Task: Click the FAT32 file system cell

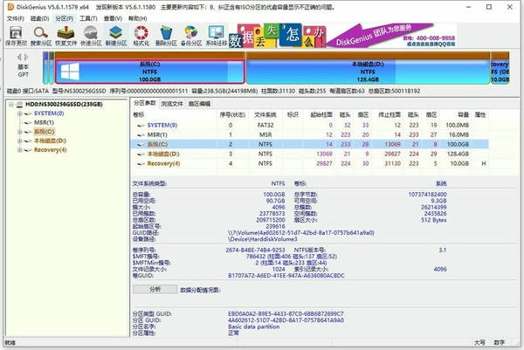Action: pyautogui.click(x=265, y=125)
